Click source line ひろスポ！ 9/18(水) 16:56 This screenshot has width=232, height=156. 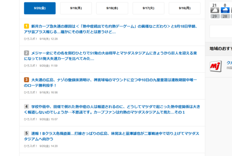pos(41,92)
